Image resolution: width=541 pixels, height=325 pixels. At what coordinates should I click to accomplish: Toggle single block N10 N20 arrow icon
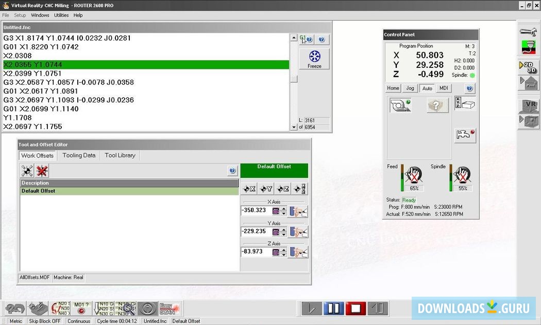click(104, 309)
